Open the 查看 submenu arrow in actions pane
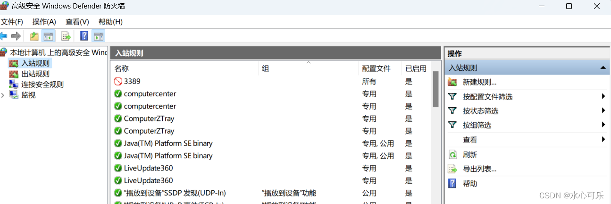 pyautogui.click(x=603, y=139)
